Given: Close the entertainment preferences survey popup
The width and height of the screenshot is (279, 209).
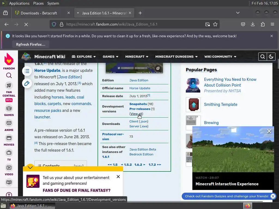Looking at the screenshot, I should pos(118,177).
